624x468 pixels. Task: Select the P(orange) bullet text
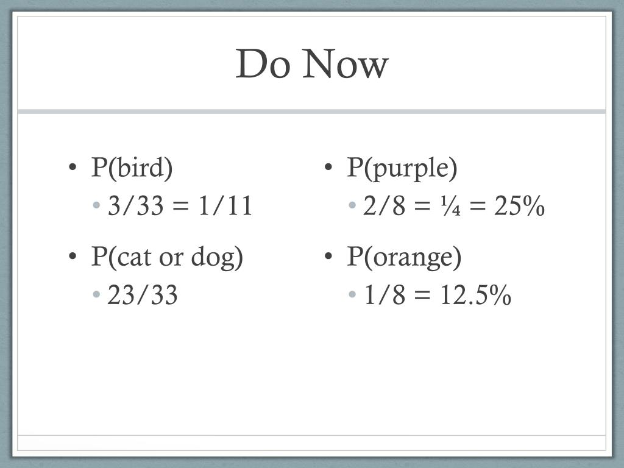coord(405,258)
